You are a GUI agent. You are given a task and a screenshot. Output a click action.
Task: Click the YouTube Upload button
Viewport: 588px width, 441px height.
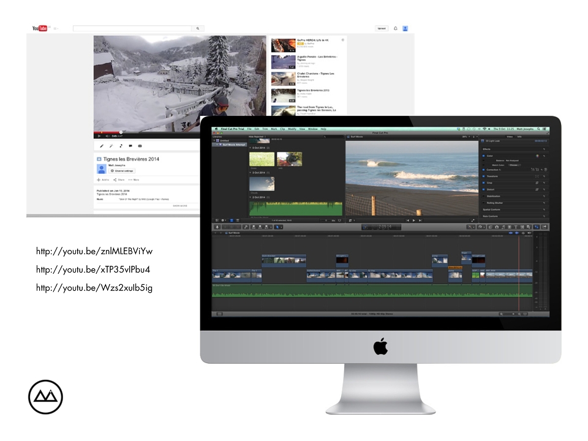[382, 29]
